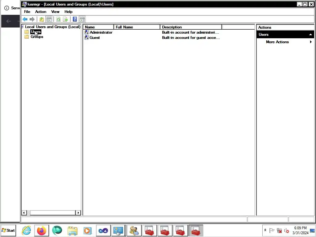Collapse the Users section in Actions pane
The image size is (316, 237).
(310, 35)
